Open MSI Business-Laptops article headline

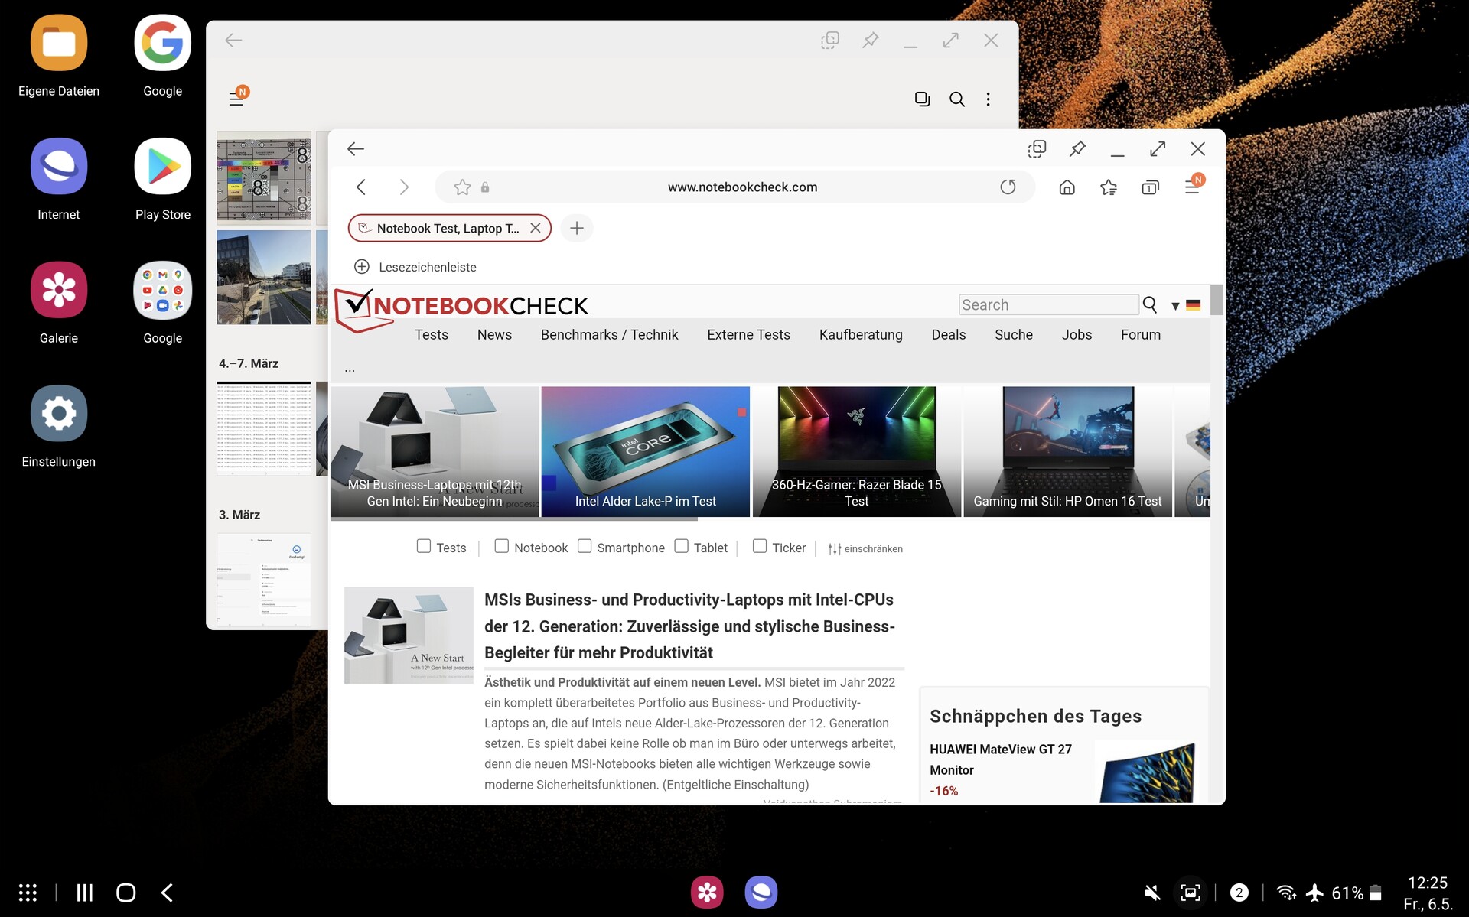689,626
